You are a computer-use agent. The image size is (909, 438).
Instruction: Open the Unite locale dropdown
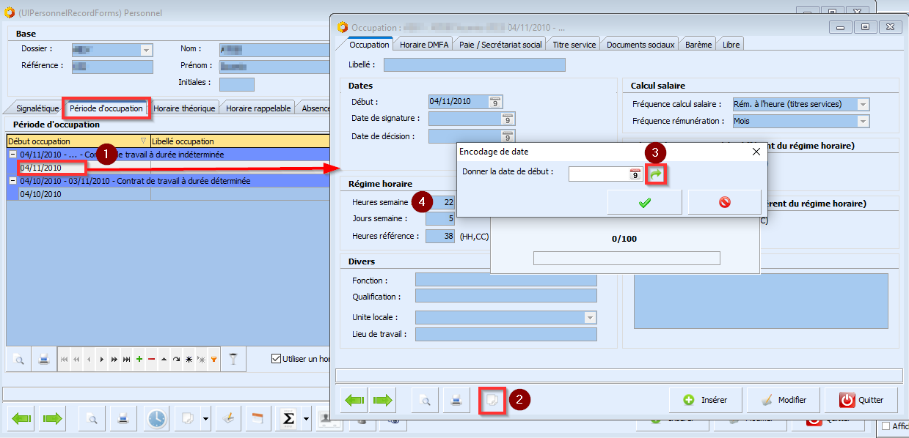[x=590, y=318]
